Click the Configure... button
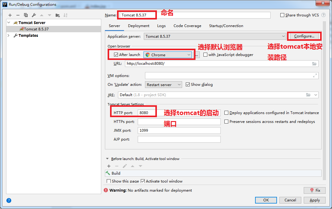 [304, 36]
